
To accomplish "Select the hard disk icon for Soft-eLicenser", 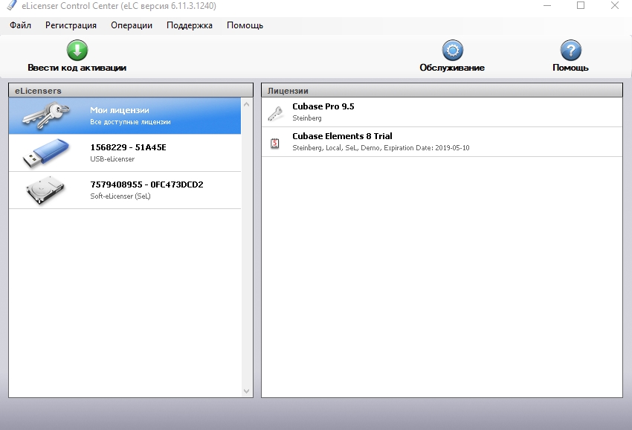I will [45, 190].
